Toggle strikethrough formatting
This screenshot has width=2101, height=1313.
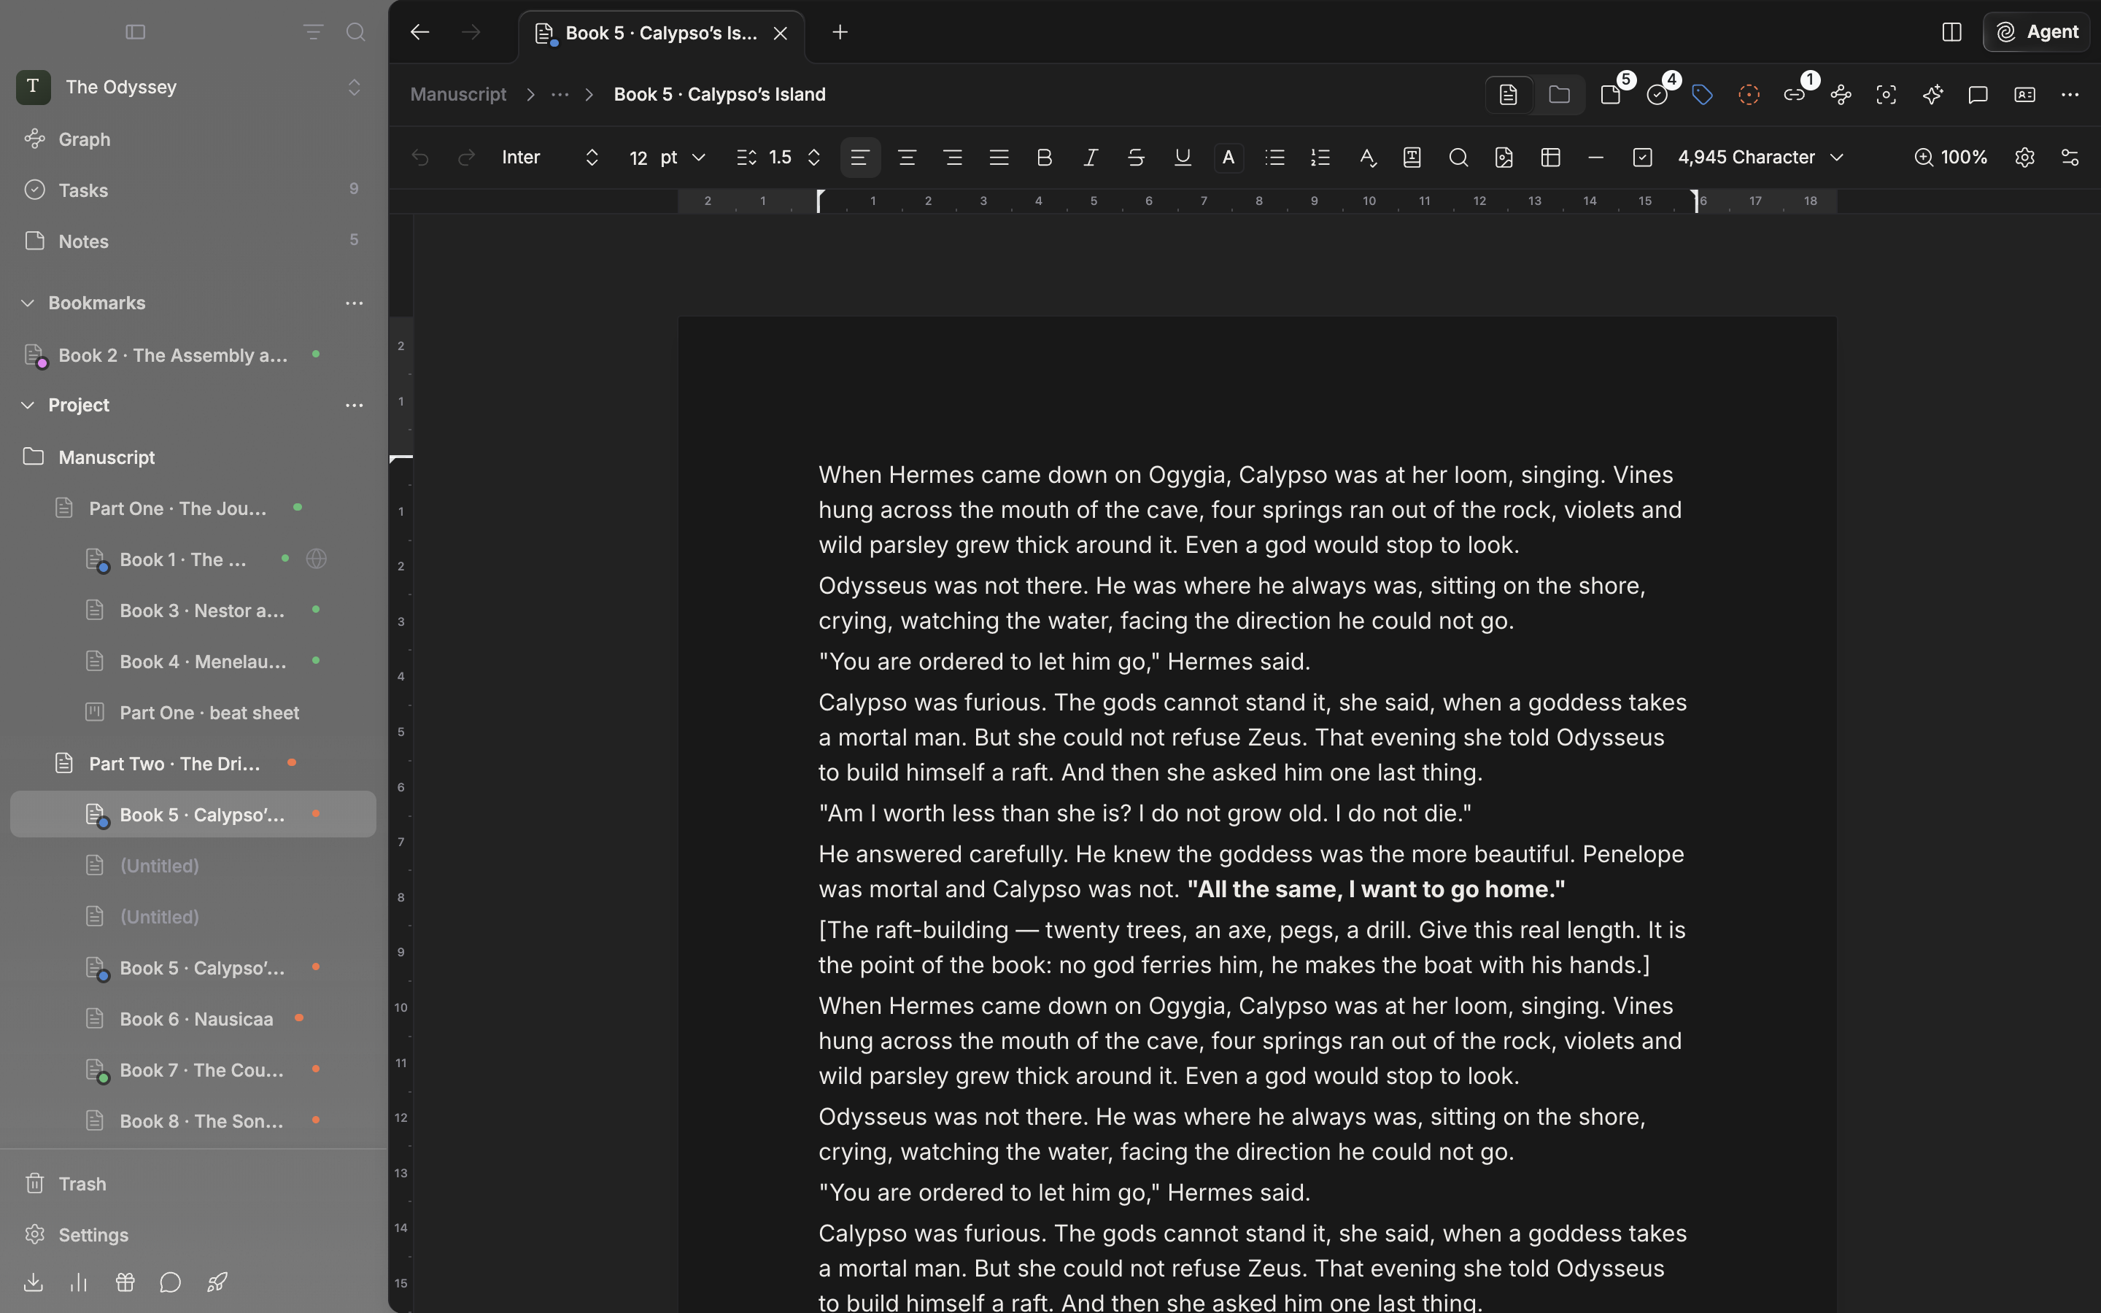point(1136,157)
